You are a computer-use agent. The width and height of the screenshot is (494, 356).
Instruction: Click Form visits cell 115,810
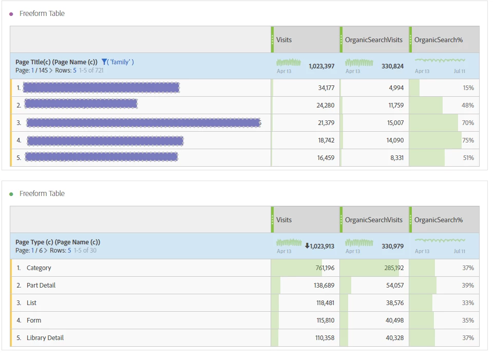pyautogui.click(x=306, y=321)
